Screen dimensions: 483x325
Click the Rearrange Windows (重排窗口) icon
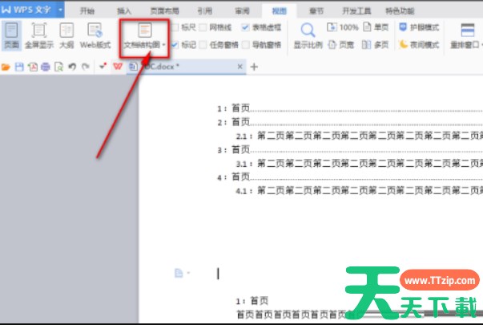tap(470, 35)
